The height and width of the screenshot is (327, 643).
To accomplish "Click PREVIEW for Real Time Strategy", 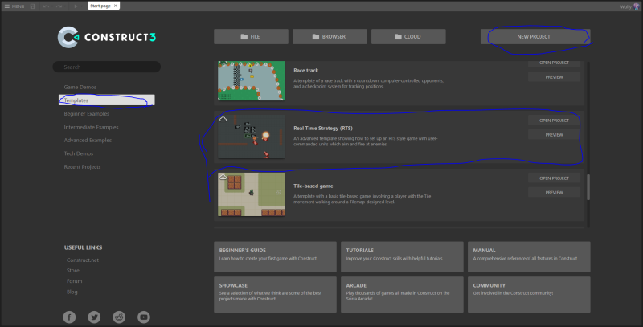I will (x=554, y=135).
